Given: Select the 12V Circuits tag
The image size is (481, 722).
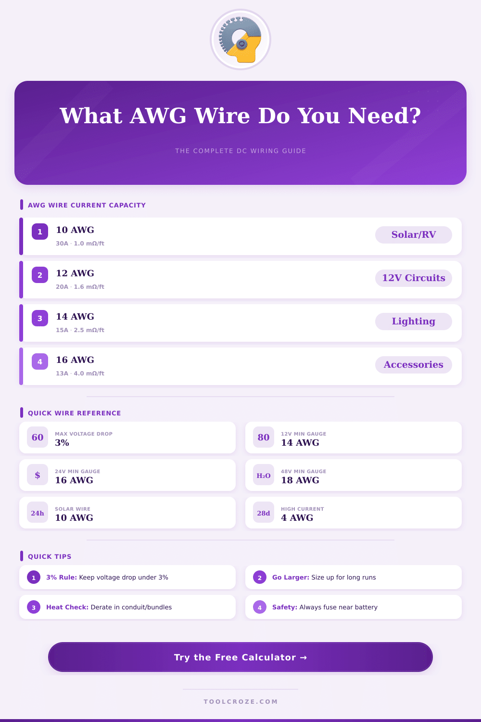Looking at the screenshot, I should click(x=413, y=278).
